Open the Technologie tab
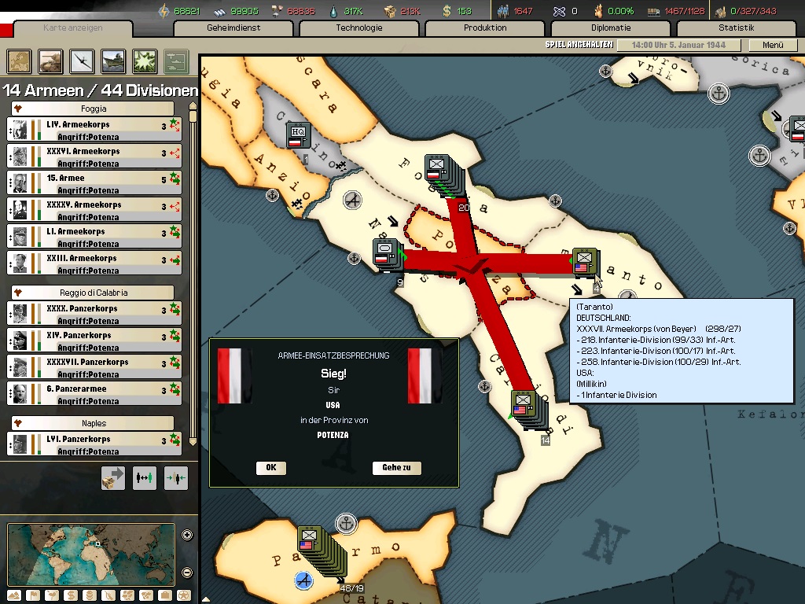Viewport: 805px width, 604px height. point(359,28)
